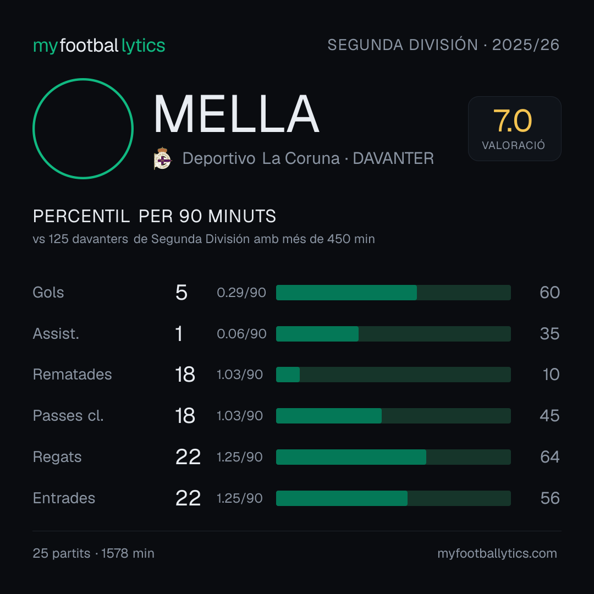Select the 7.0 Valoració rating box
Image resolution: width=594 pixels, height=594 pixels.
click(x=514, y=128)
